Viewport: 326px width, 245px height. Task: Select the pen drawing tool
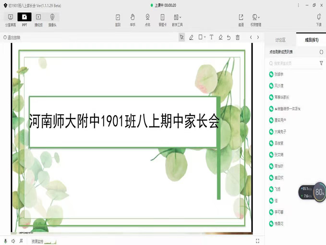[x=191, y=38]
